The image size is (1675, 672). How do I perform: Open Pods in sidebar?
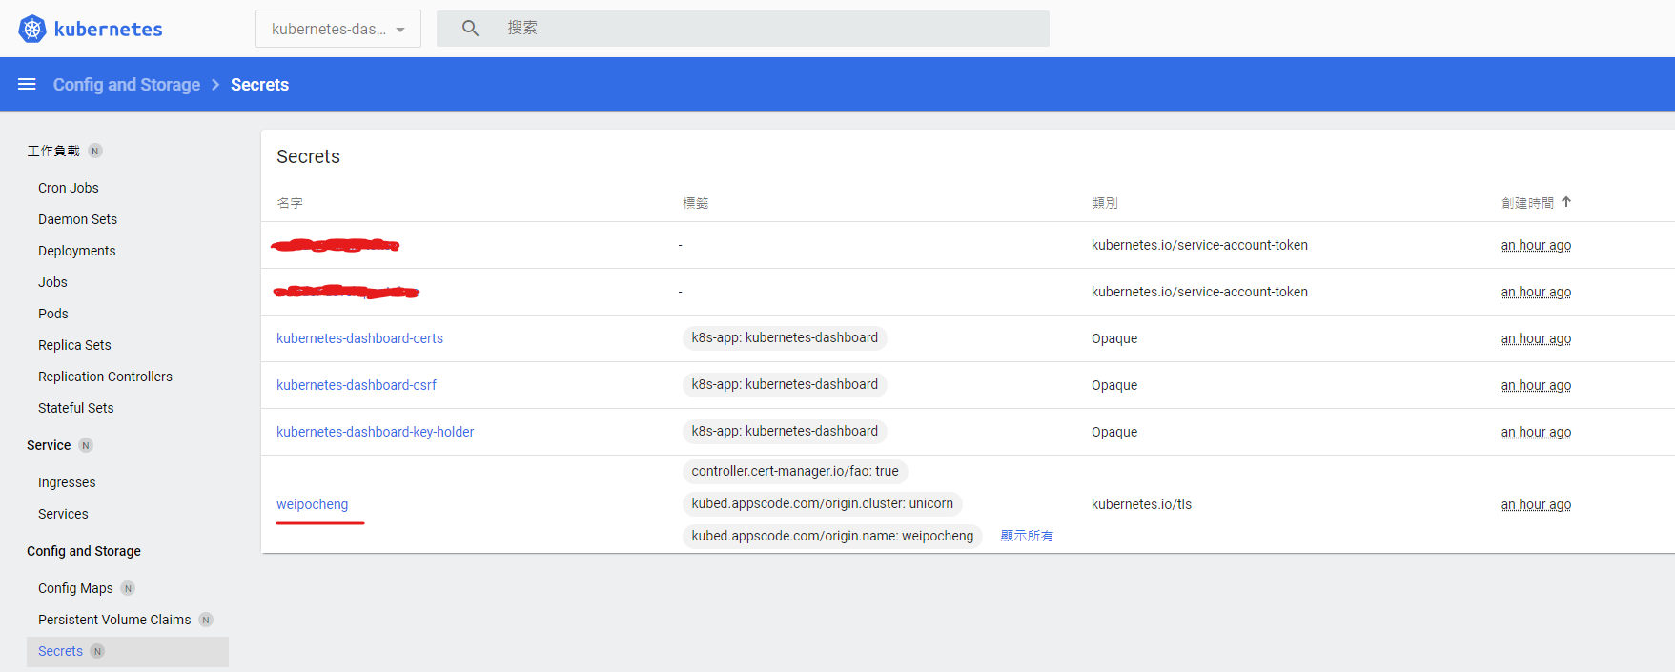(53, 314)
